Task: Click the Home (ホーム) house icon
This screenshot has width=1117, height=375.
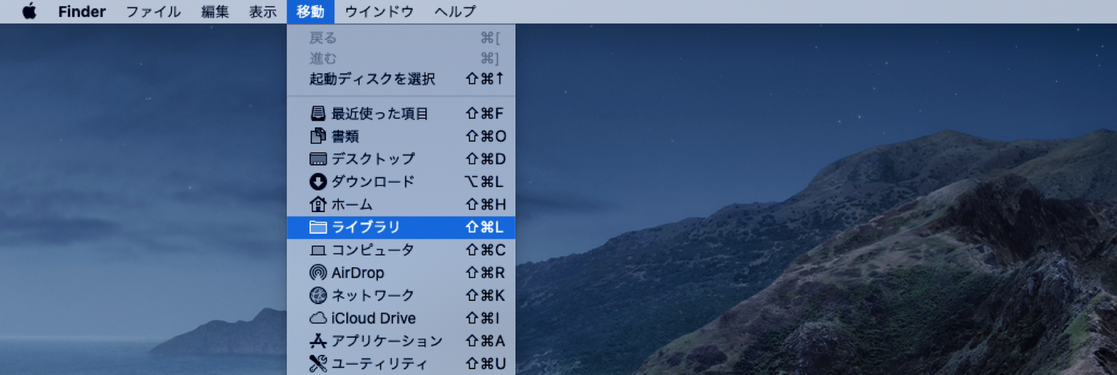Action: (318, 204)
